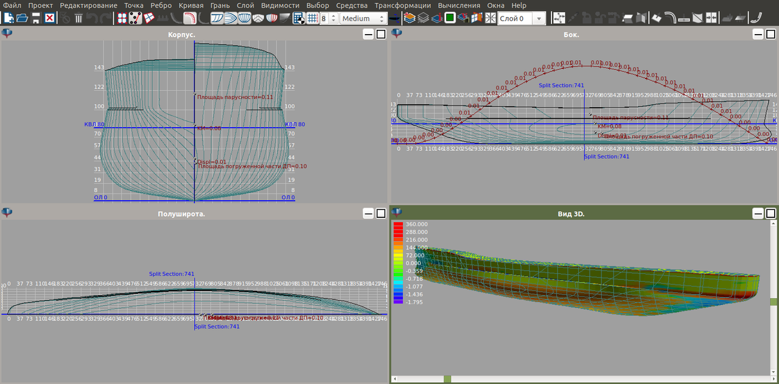The image size is (779, 384).
Task: Open the Кривая menu
Action: (192, 5)
